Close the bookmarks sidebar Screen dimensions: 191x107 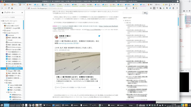pos(22,12)
